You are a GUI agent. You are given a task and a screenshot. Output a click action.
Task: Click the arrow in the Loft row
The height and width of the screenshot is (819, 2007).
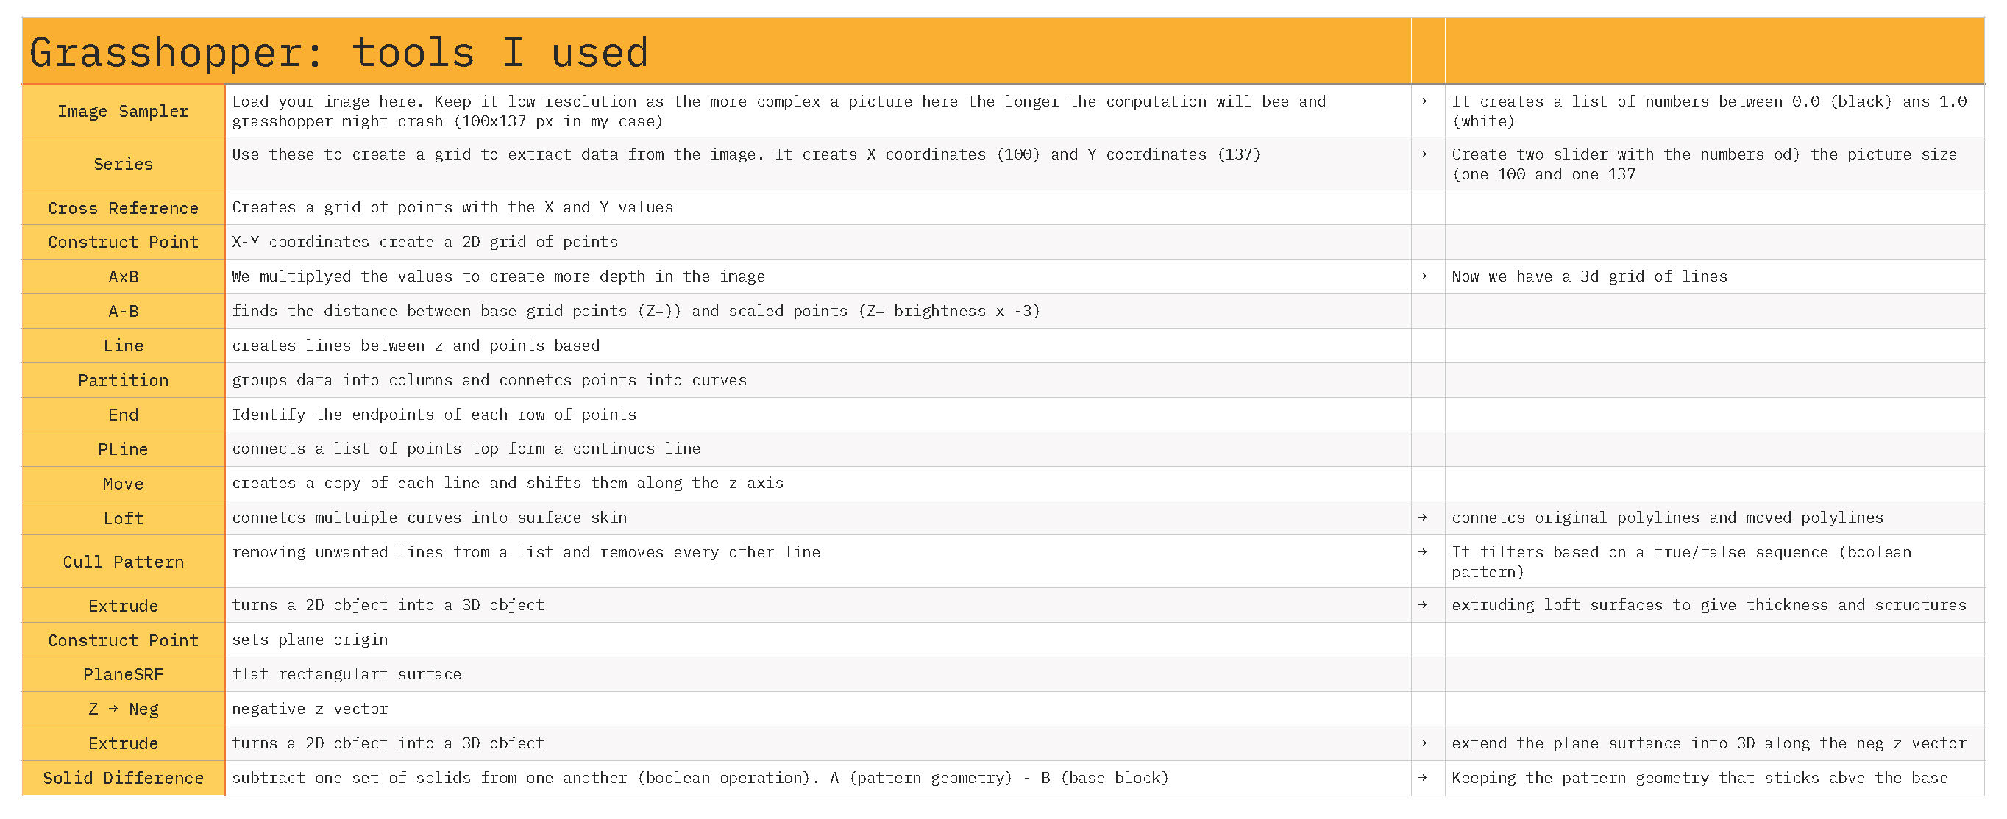click(1422, 518)
